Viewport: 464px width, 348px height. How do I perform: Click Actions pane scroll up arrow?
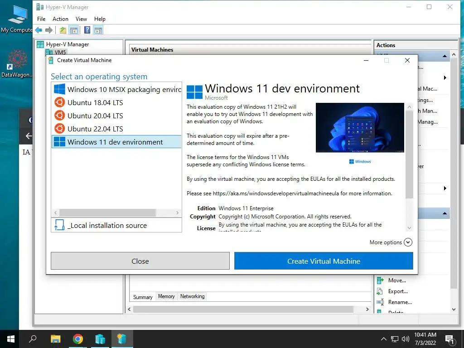(x=454, y=55)
